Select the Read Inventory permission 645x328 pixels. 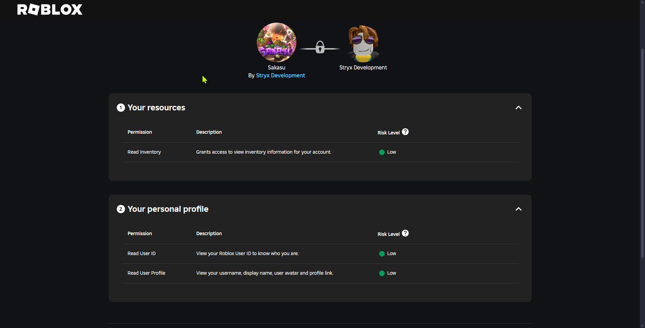(144, 152)
